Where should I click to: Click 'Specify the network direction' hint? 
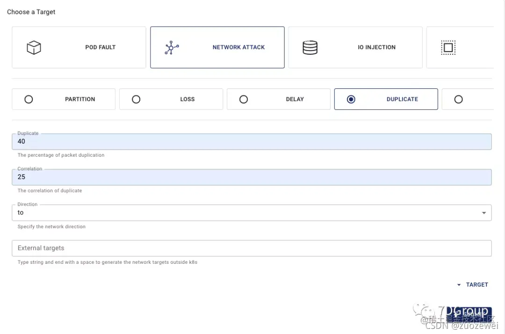51,226
